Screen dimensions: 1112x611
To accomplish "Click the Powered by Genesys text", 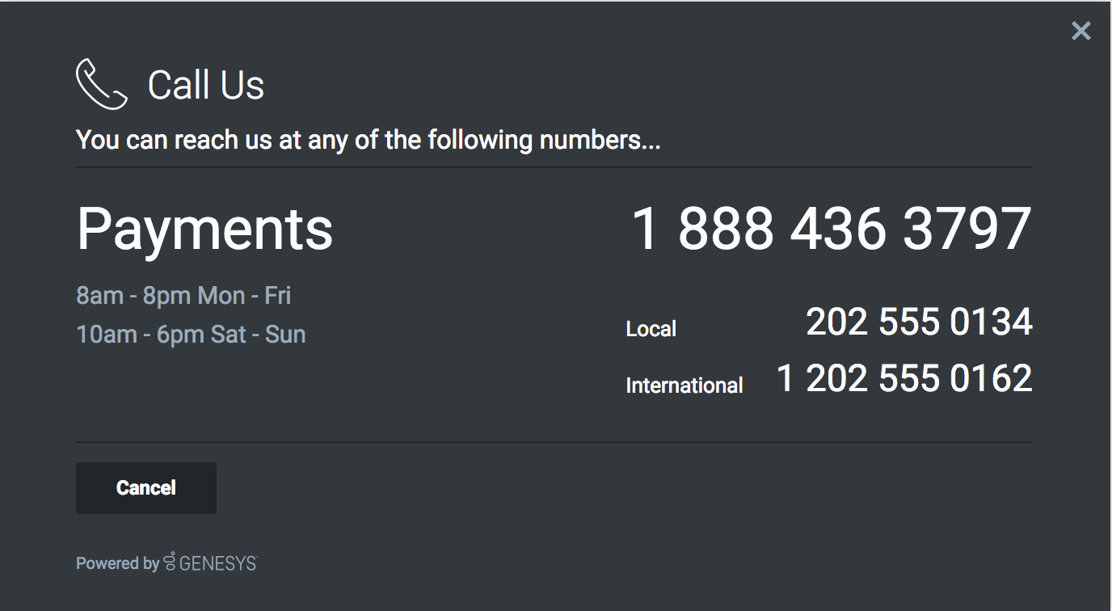I will (x=166, y=563).
